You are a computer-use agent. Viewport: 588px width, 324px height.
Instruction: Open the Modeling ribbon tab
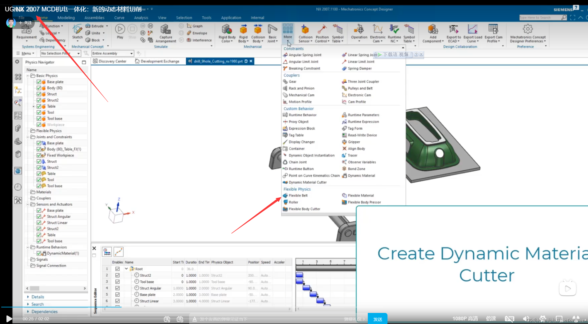click(x=66, y=18)
